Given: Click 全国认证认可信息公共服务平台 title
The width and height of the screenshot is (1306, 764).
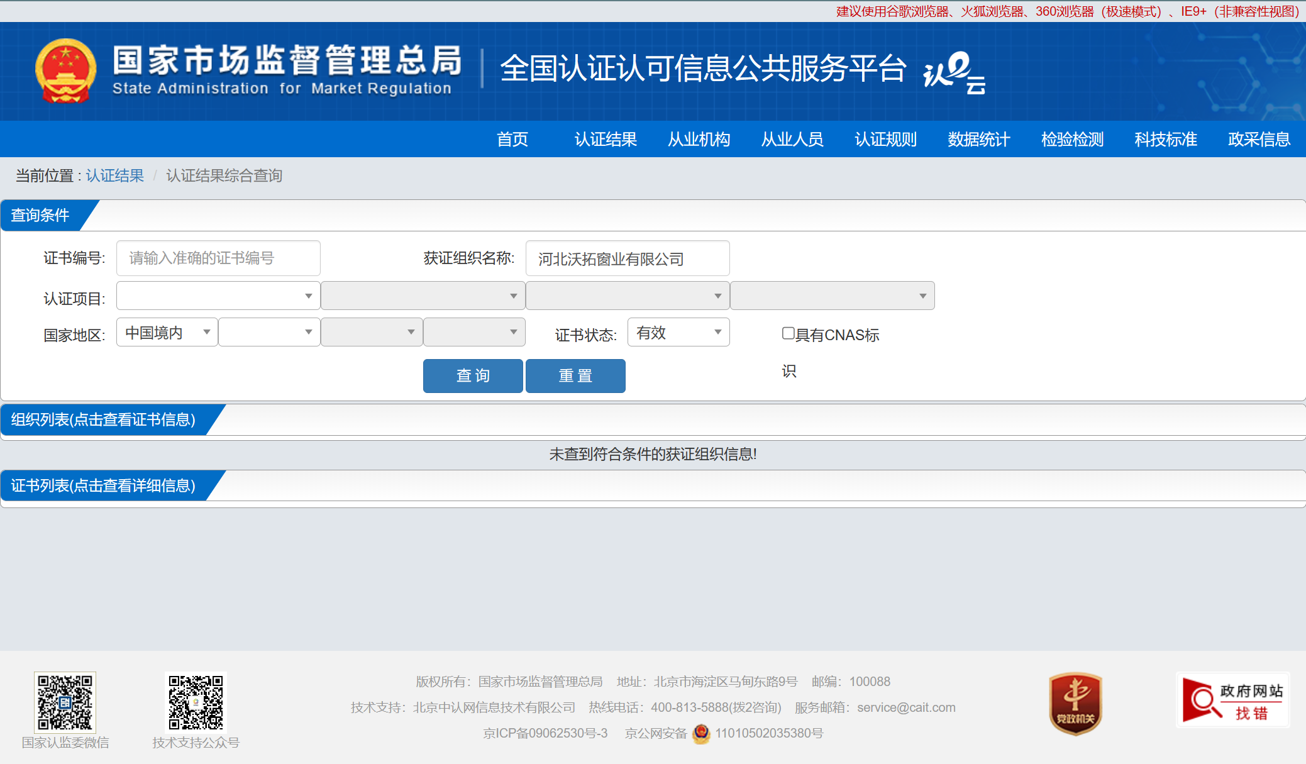Looking at the screenshot, I should (703, 68).
